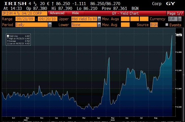Click the 6.465 last-value label on axis
The image size is (185, 122).
[179, 35]
